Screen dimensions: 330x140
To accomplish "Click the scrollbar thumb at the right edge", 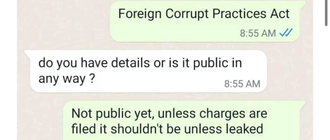I will click(328, 13).
